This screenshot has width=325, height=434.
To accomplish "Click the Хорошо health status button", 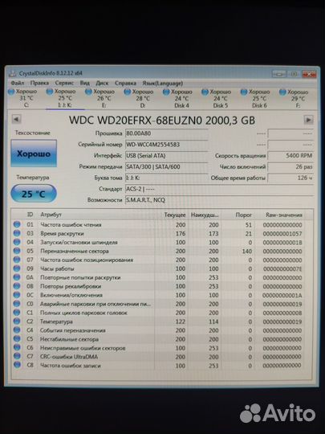I will pyautogui.click(x=34, y=154).
